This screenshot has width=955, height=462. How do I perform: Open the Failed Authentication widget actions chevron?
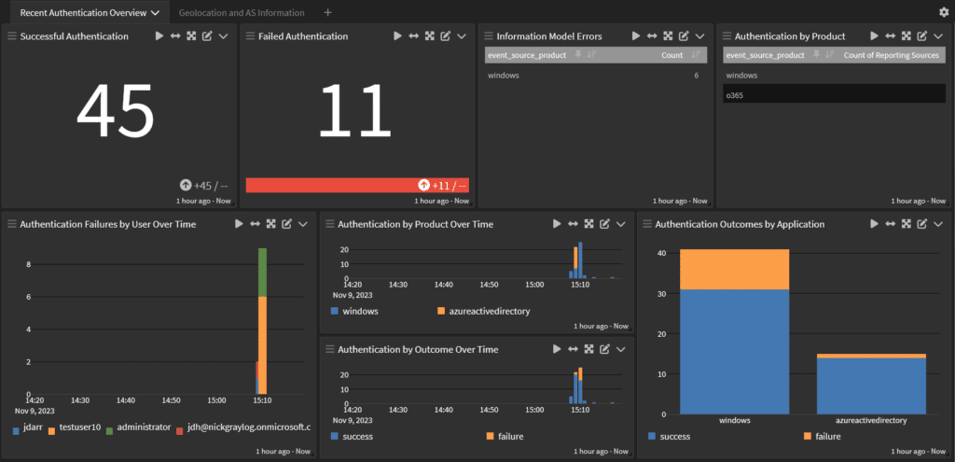(x=462, y=36)
